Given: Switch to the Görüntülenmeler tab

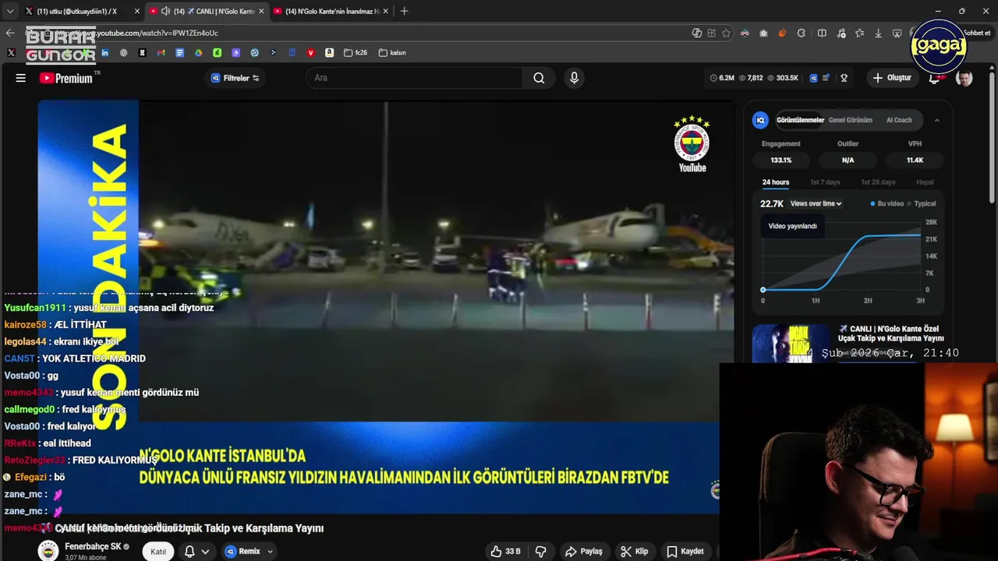Looking at the screenshot, I should [x=800, y=120].
